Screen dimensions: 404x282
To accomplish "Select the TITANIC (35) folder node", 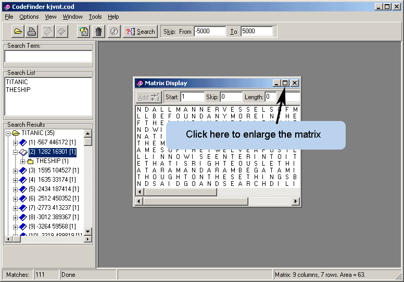I will tap(38, 133).
